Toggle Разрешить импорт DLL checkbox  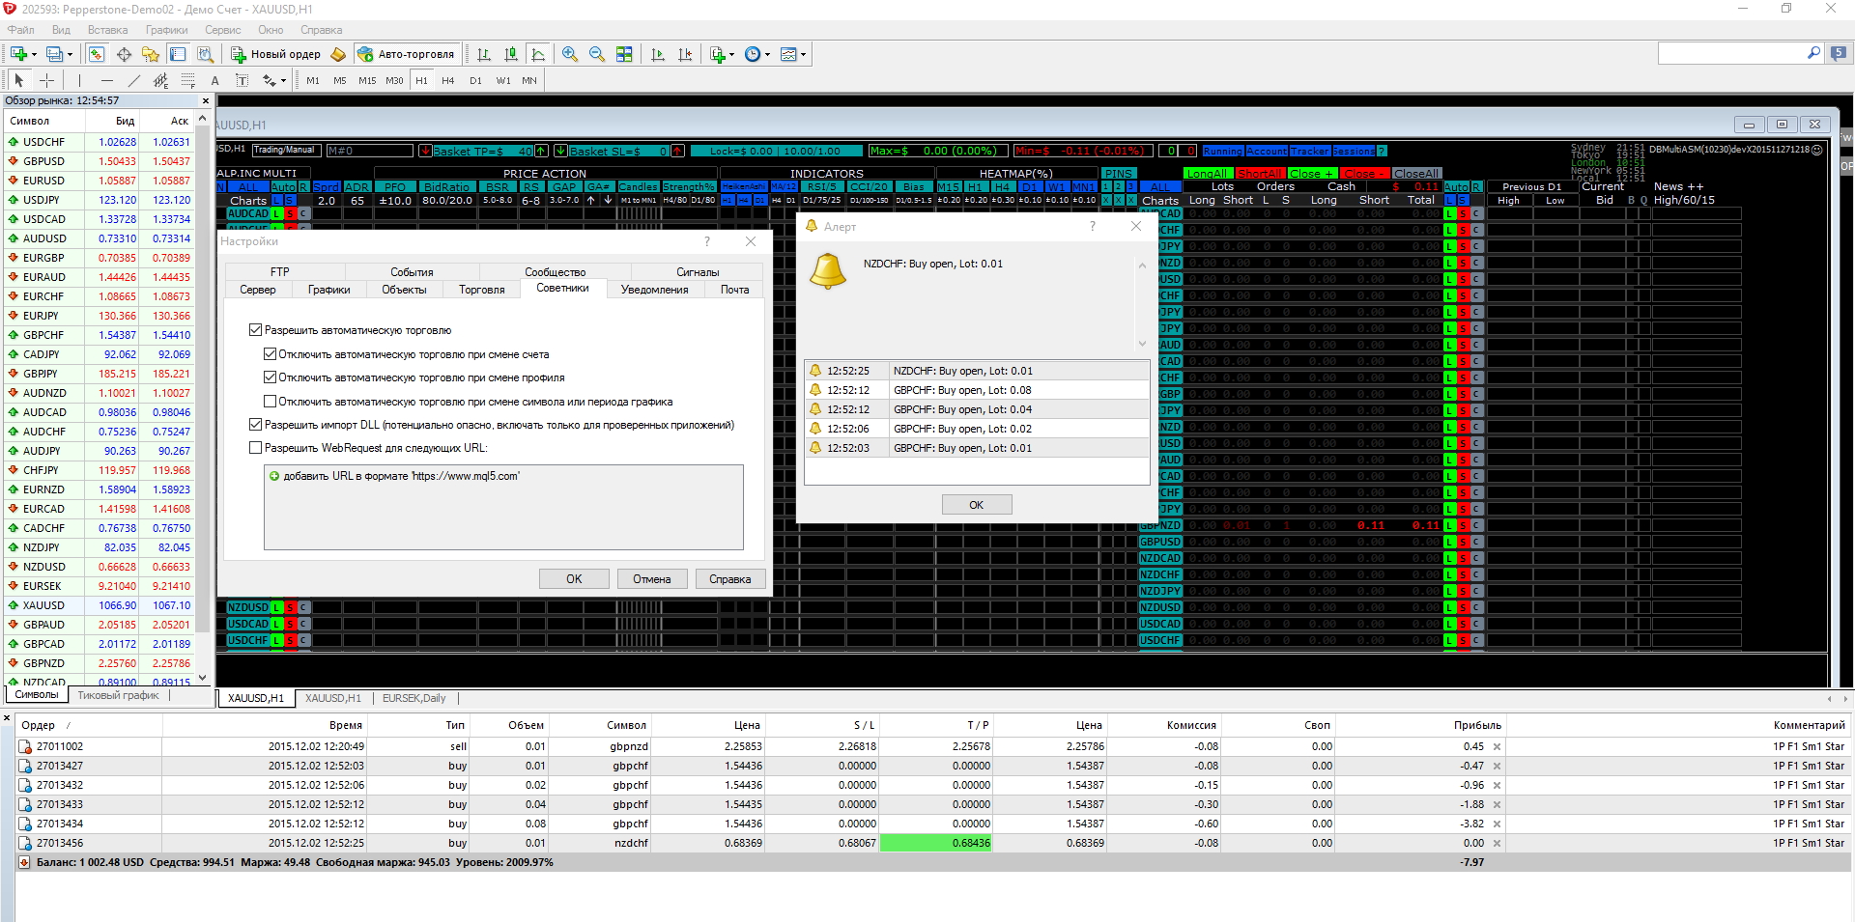click(256, 425)
